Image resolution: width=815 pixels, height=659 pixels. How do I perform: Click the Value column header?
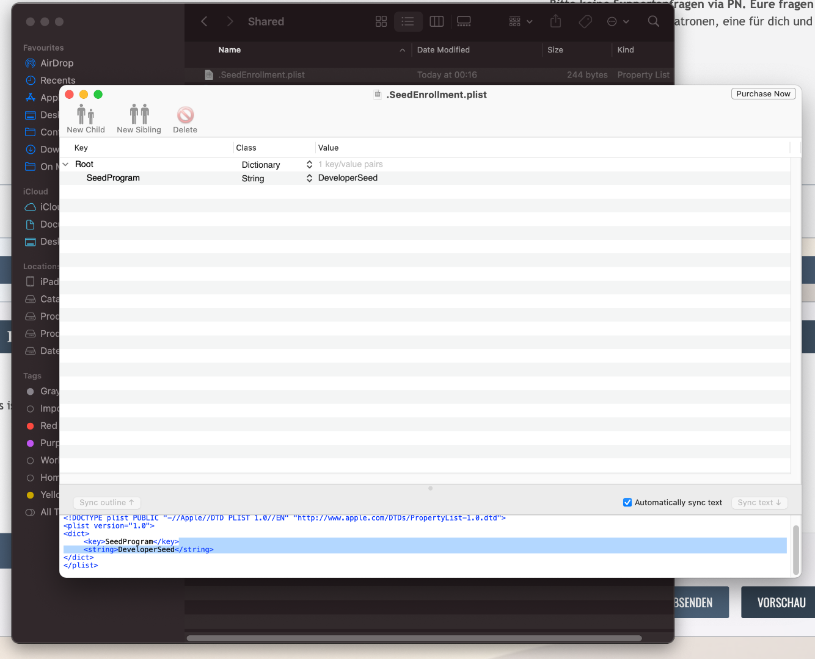[x=328, y=148]
